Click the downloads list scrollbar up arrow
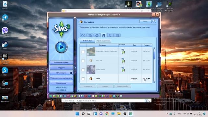Image resolution: width=208 pixels, height=117 pixels. click(154, 48)
